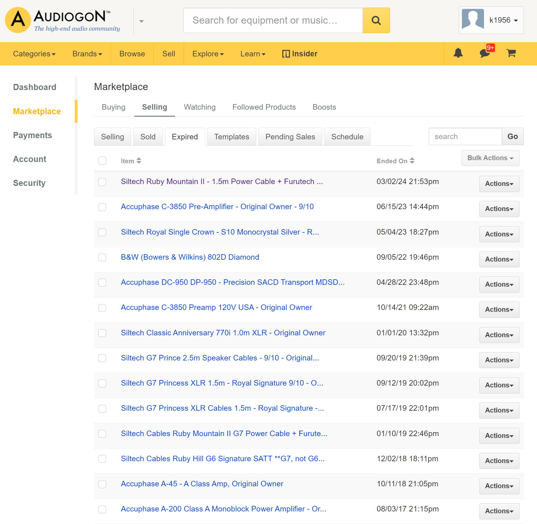
Task: Click Sell in navigation bar
Action: coord(169,54)
